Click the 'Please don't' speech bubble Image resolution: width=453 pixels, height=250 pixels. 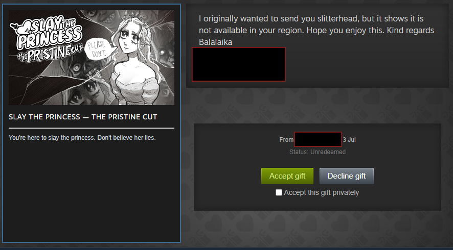[98, 49]
